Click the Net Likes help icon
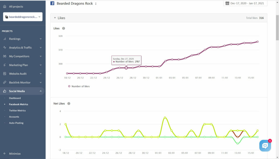This screenshot has width=279, height=159. click(69, 103)
